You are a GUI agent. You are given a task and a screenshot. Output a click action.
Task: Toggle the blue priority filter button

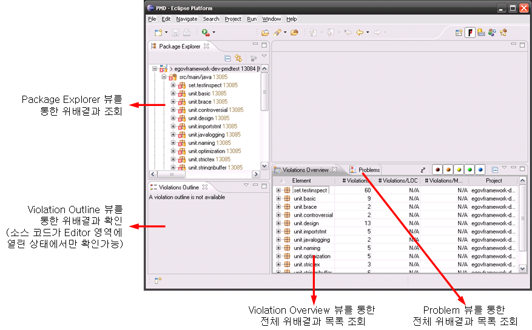coord(480,170)
